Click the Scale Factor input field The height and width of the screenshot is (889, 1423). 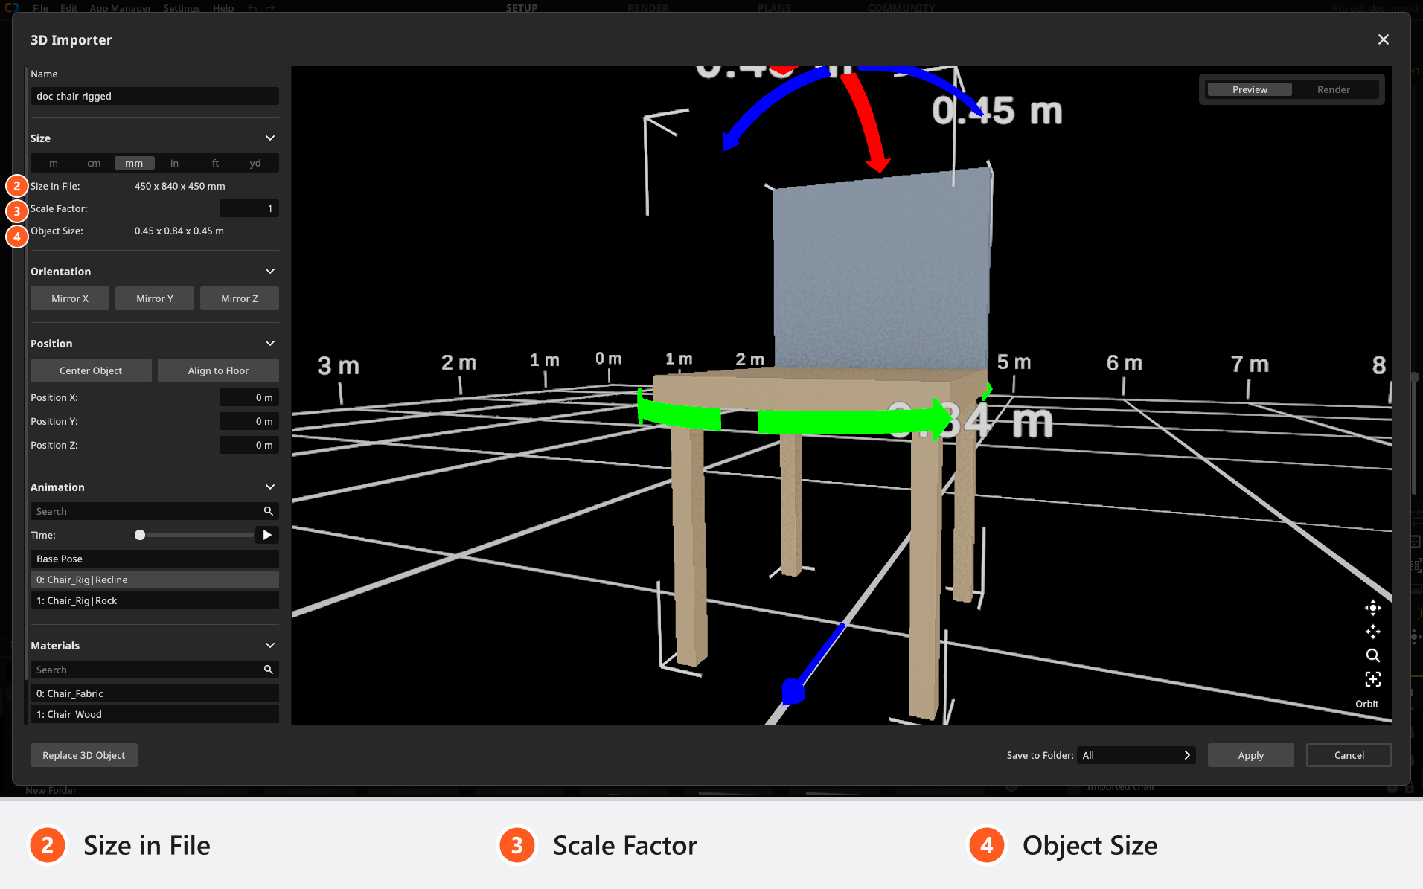(249, 208)
